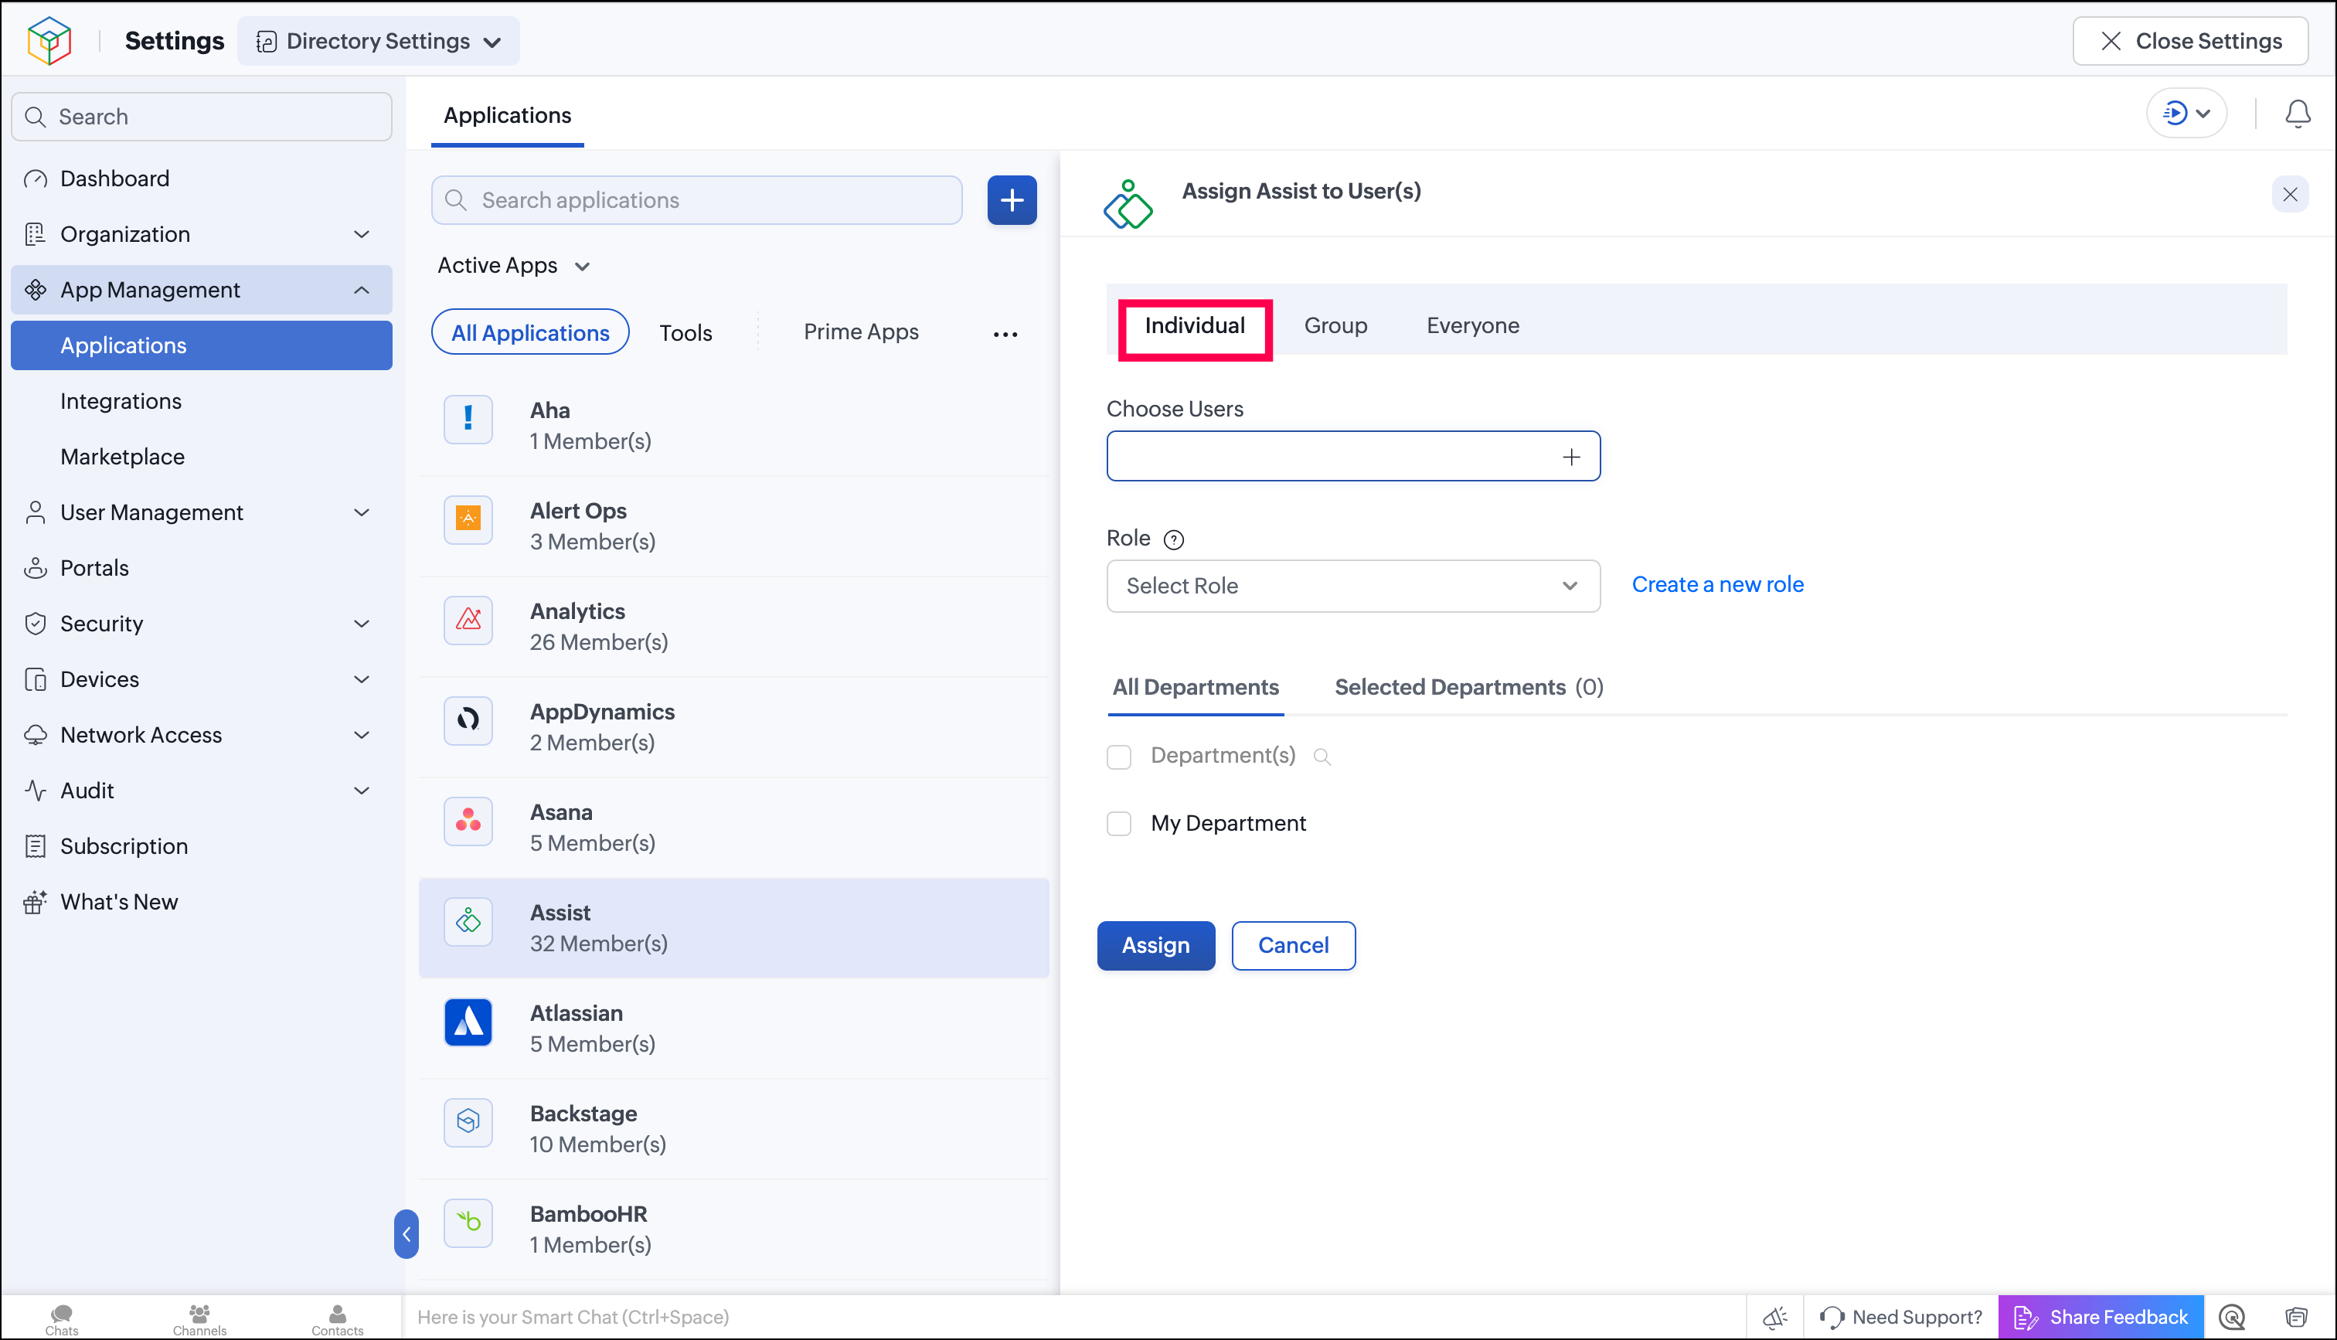The width and height of the screenshot is (2337, 1340).
Task: Switch to the Everyone tab
Action: click(x=1472, y=326)
